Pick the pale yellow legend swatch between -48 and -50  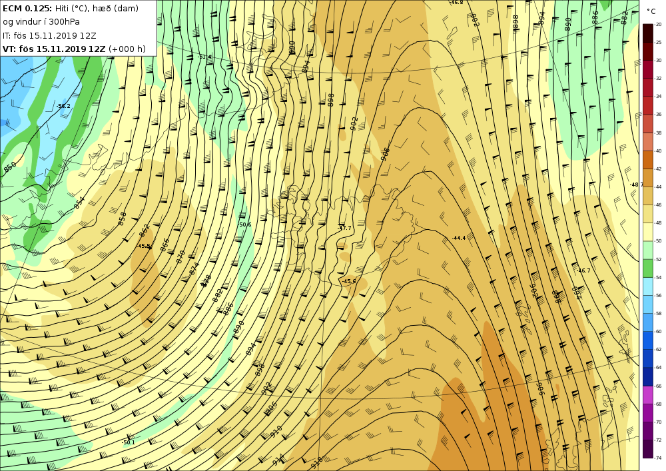tap(648, 232)
